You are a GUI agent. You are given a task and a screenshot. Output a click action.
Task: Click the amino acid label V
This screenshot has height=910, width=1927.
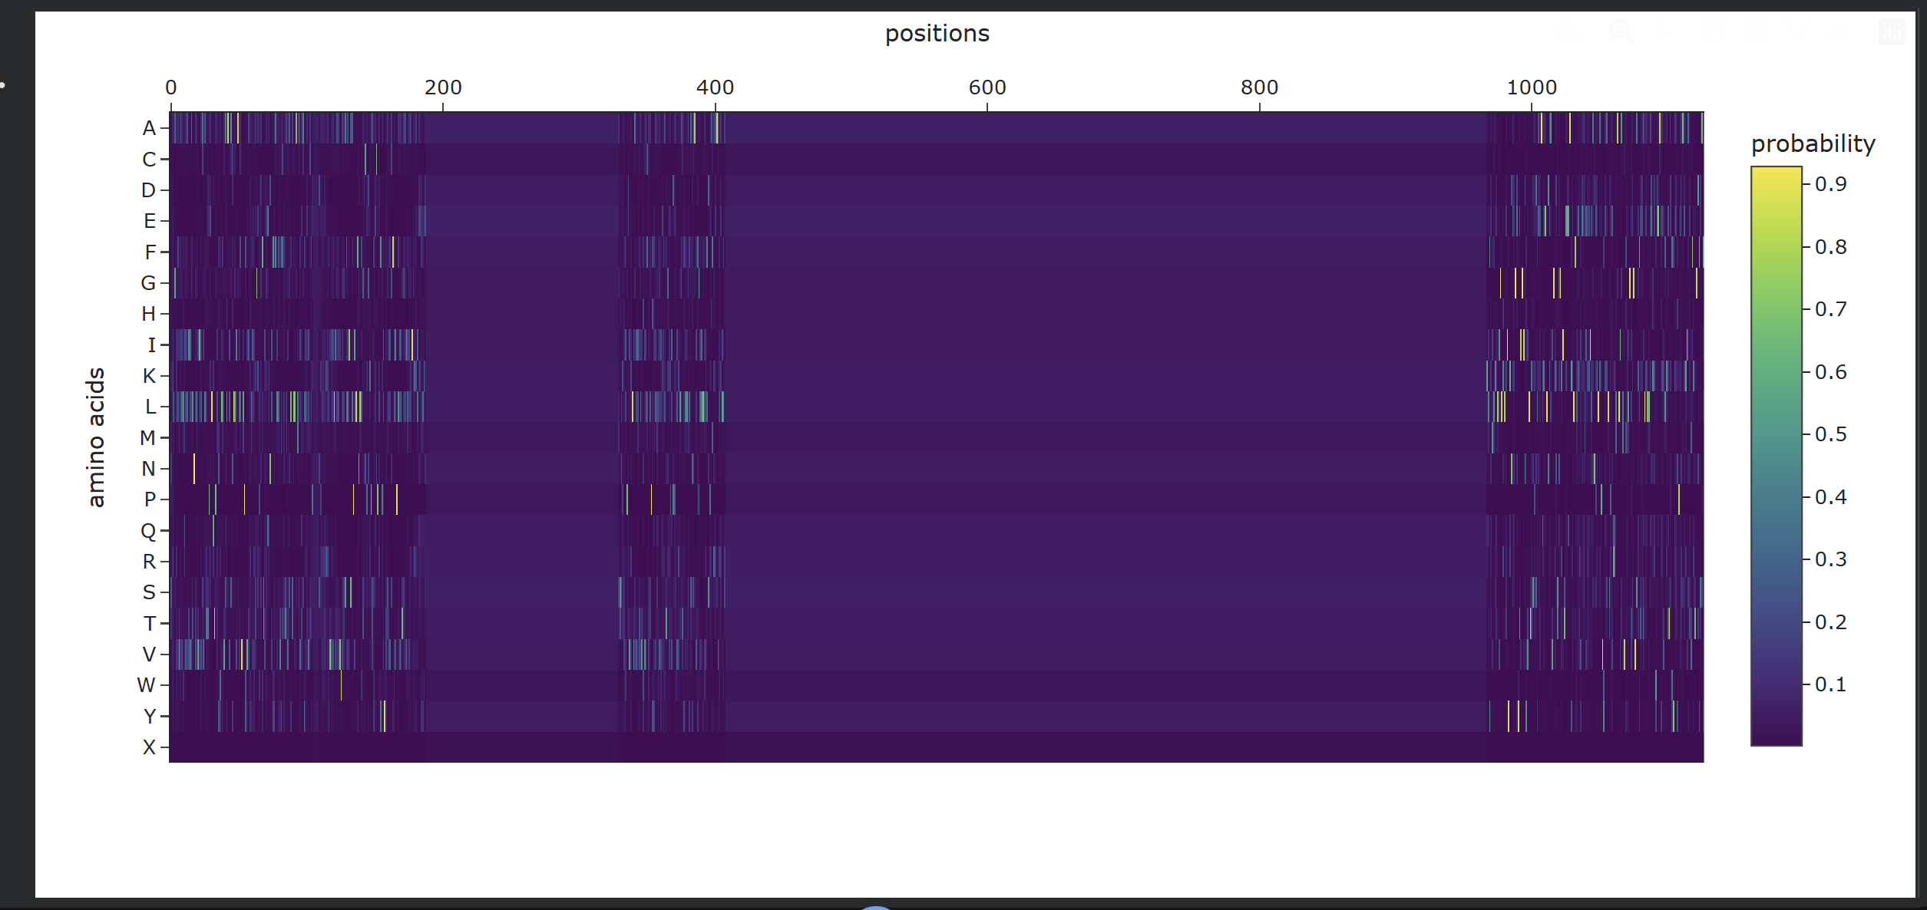(x=149, y=654)
